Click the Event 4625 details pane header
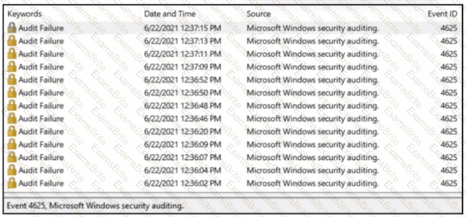The height and width of the screenshot is (217, 466). 95,205
